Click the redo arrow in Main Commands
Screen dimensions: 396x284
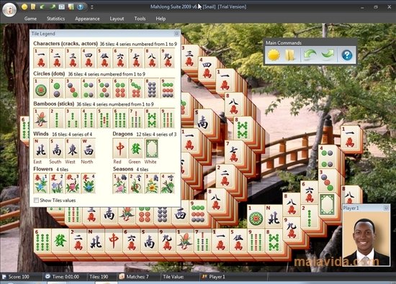tap(328, 55)
